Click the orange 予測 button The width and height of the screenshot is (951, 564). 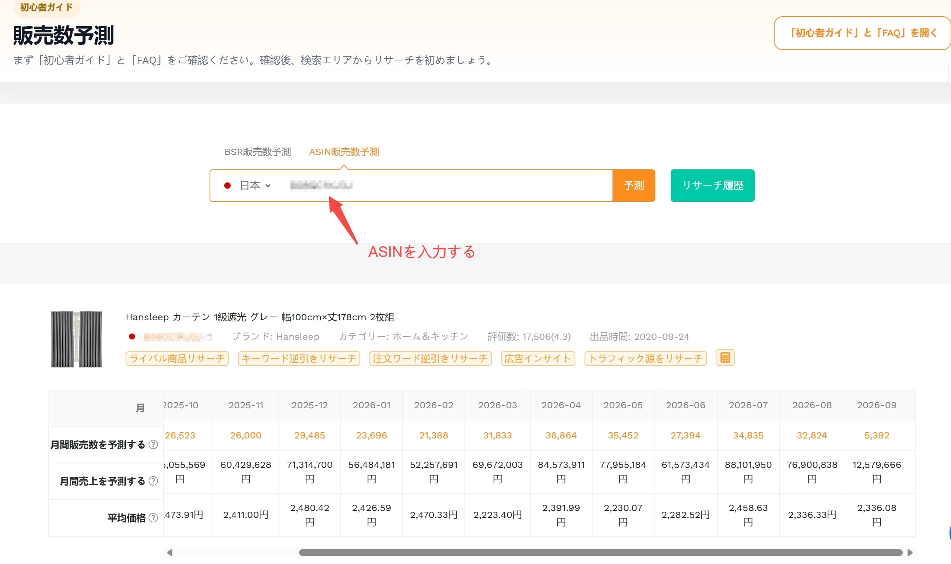point(634,186)
